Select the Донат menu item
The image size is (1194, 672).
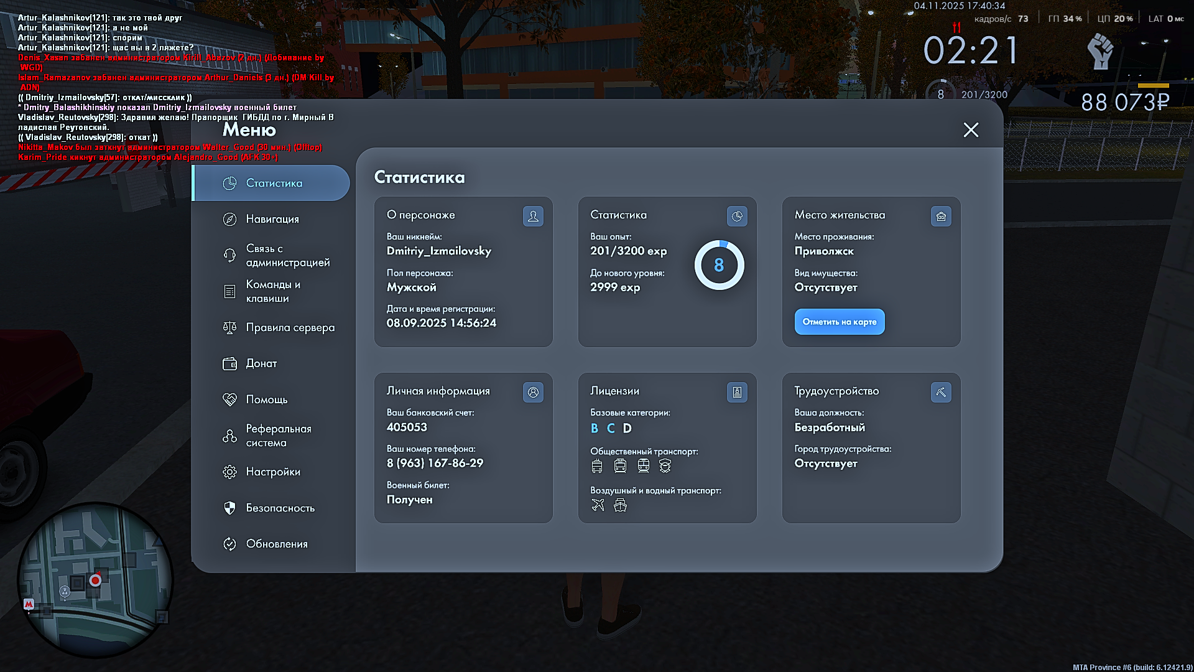[x=261, y=363]
